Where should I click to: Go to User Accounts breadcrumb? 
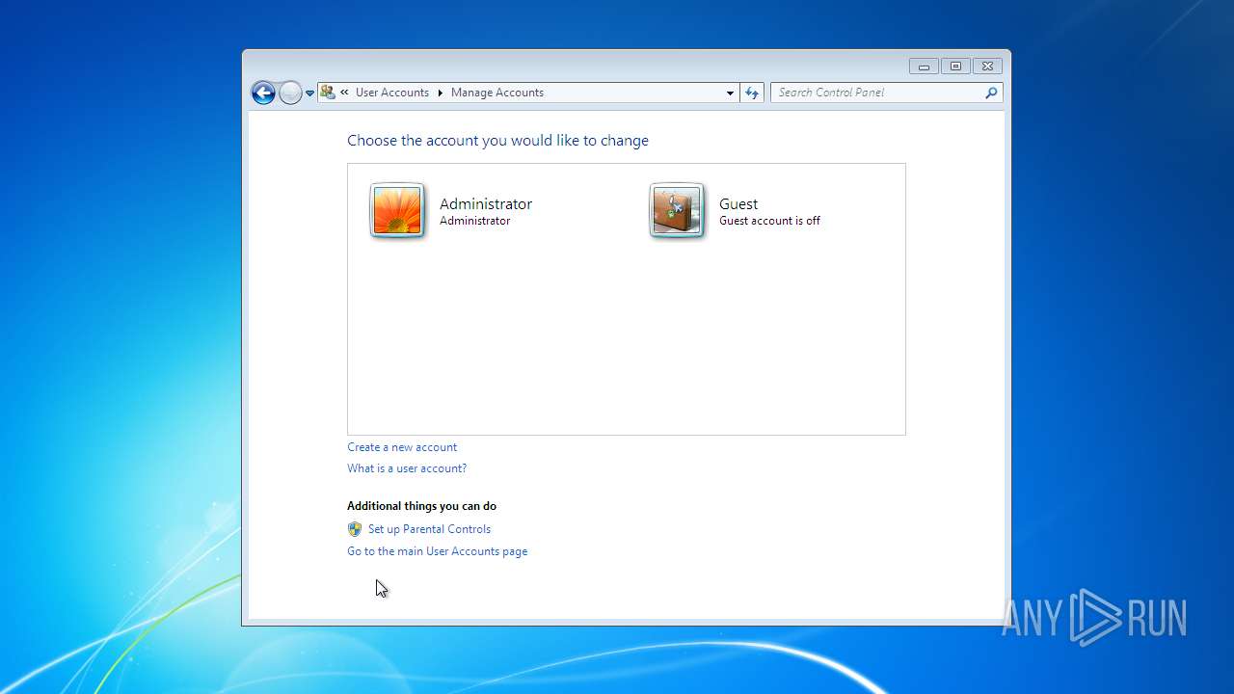click(x=391, y=93)
